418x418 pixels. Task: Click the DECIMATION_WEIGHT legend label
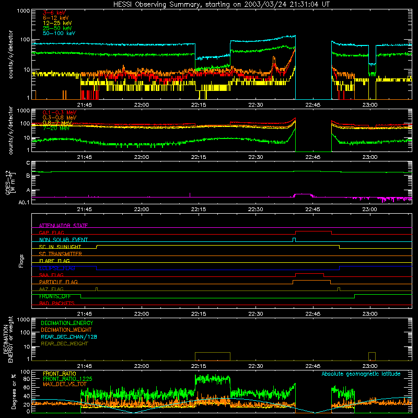click(66, 330)
